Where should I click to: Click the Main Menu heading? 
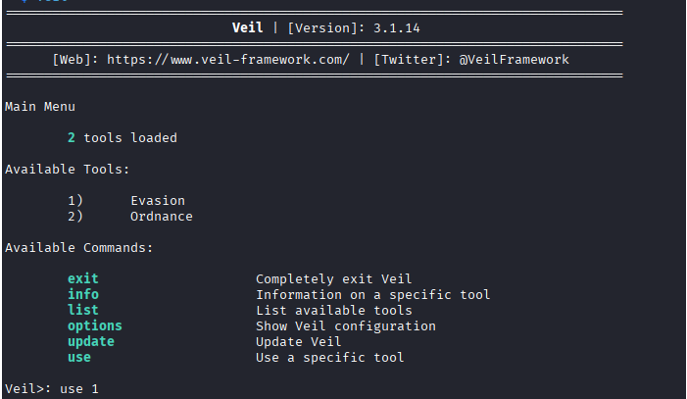coord(40,106)
